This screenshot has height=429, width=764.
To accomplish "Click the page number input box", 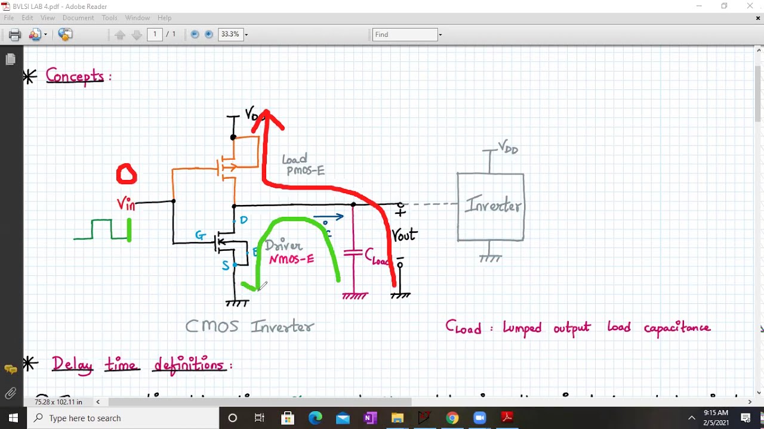I will click(x=155, y=35).
